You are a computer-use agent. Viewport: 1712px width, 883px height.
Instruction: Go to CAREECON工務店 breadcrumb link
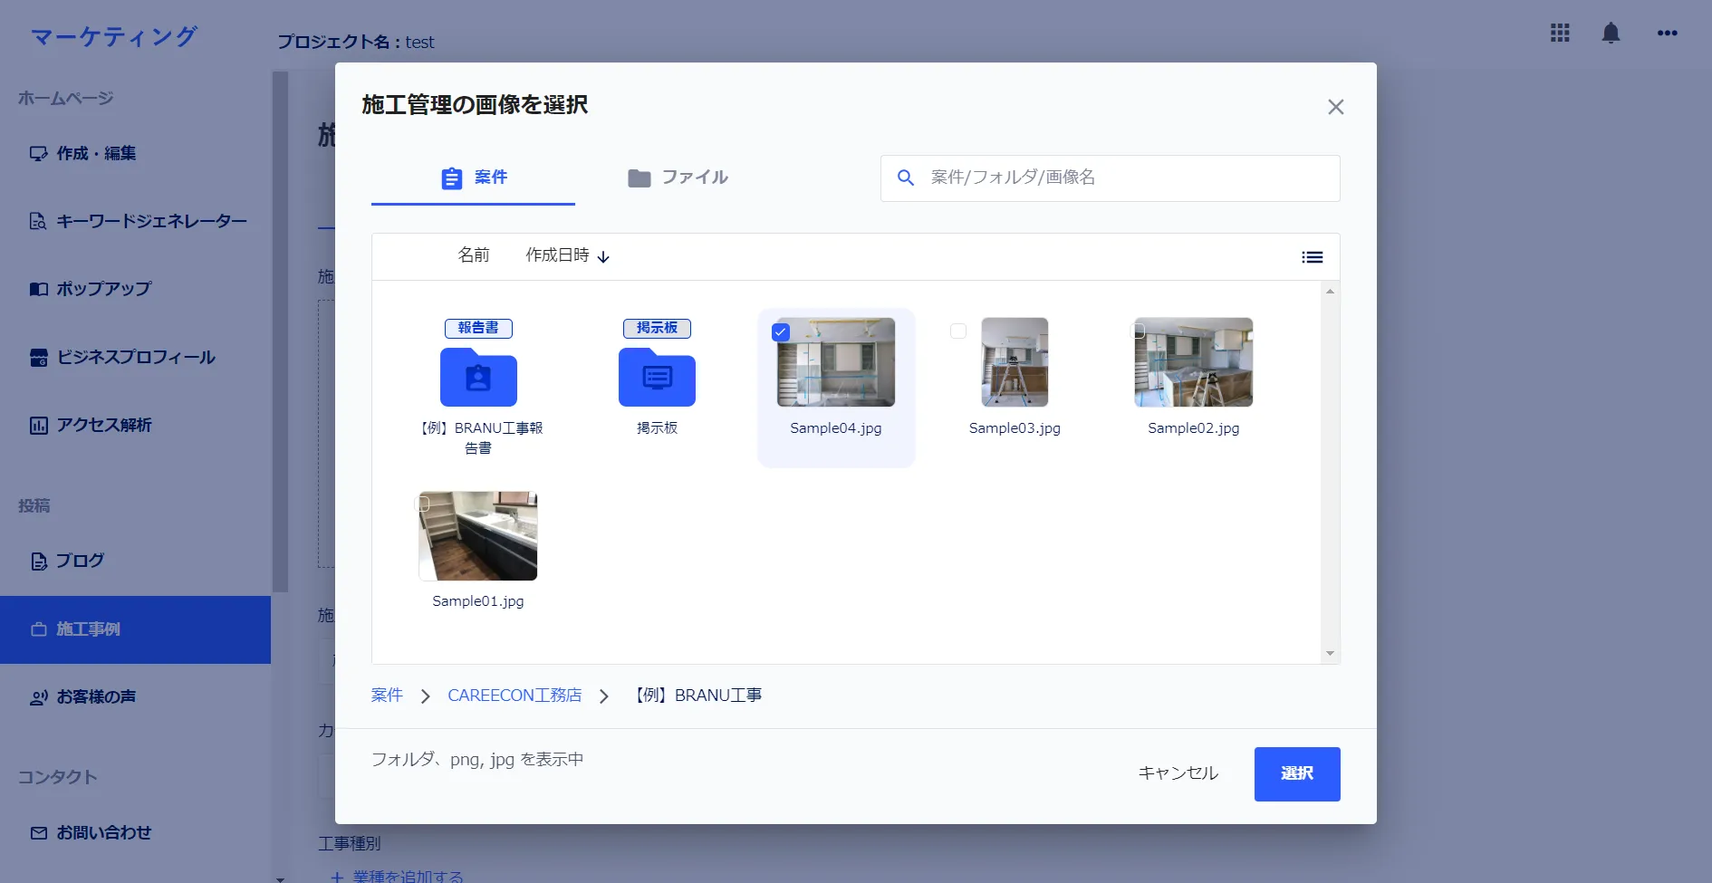click(x=515, y=696)
